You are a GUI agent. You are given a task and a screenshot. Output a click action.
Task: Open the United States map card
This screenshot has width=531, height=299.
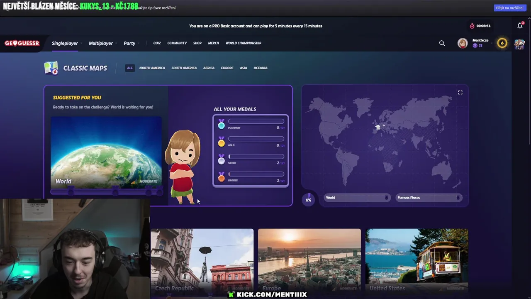417,262
